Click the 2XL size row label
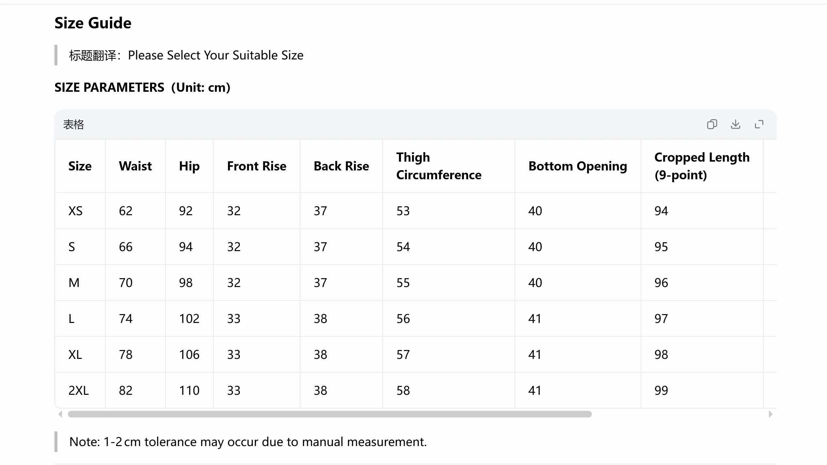This screenshot has height=465, width=827. click(79, 391)
